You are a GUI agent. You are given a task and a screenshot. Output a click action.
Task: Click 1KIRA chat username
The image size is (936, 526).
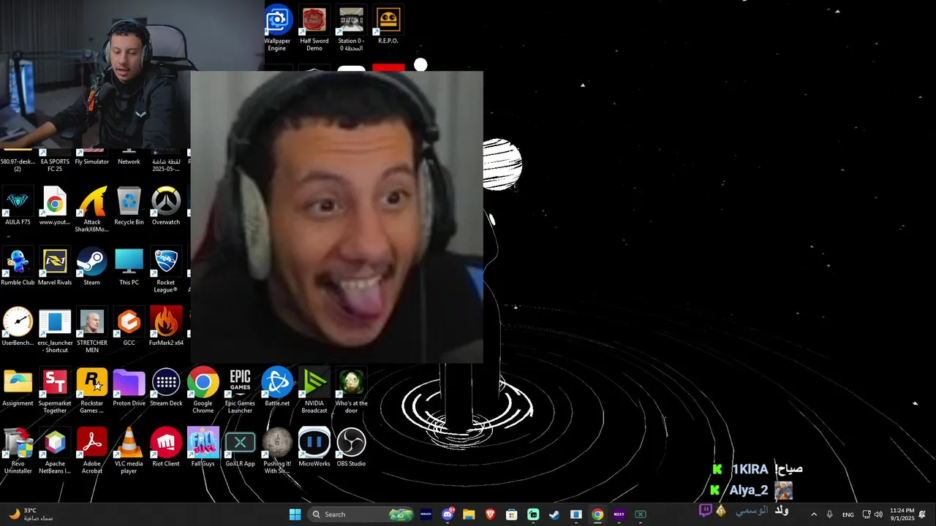click(750, 469)
